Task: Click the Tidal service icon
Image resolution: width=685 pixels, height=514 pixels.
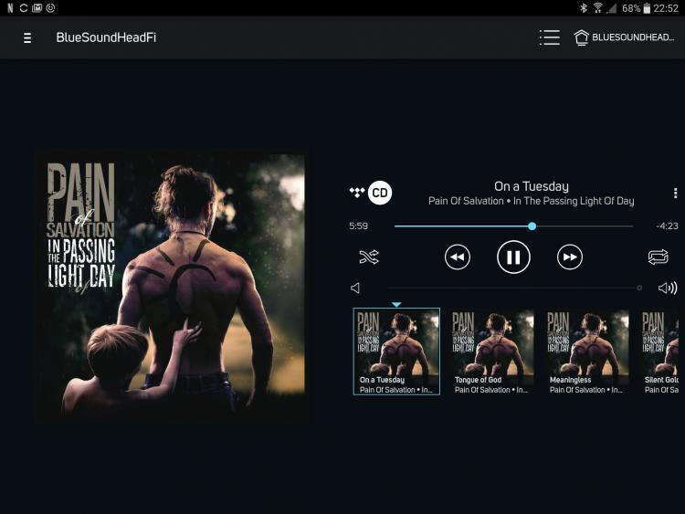Action: pos(357,192)
